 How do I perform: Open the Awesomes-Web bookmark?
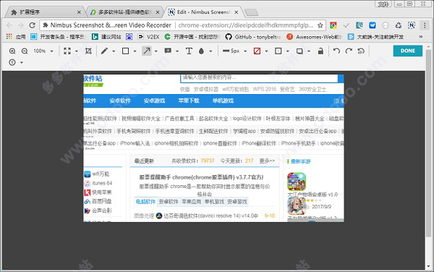pos(315,36)
